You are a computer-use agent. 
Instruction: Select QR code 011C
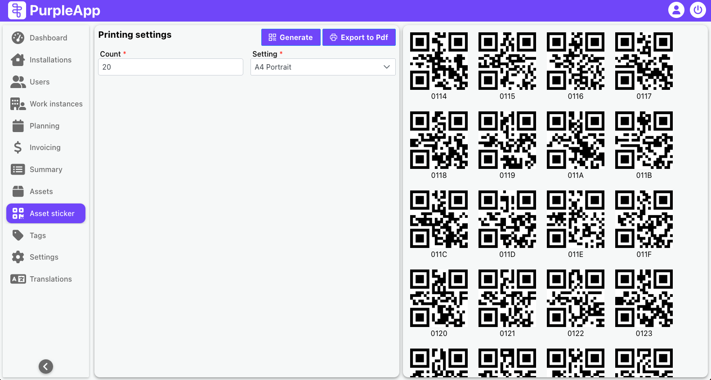(x=439, y=219)
